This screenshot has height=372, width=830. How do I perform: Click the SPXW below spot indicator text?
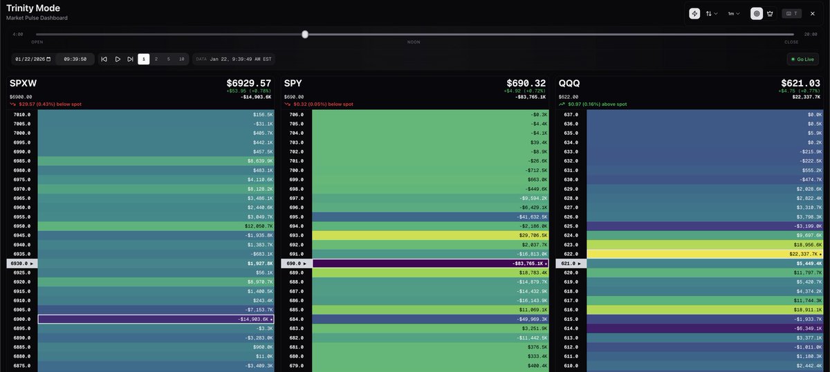(50, 104)
